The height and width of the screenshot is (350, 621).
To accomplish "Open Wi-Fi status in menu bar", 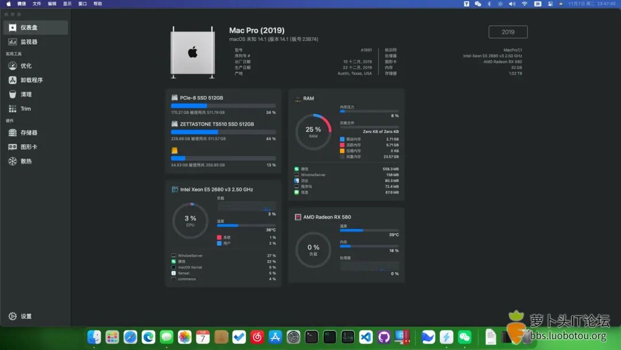I will pyautogui.click(x=525, y=3).
